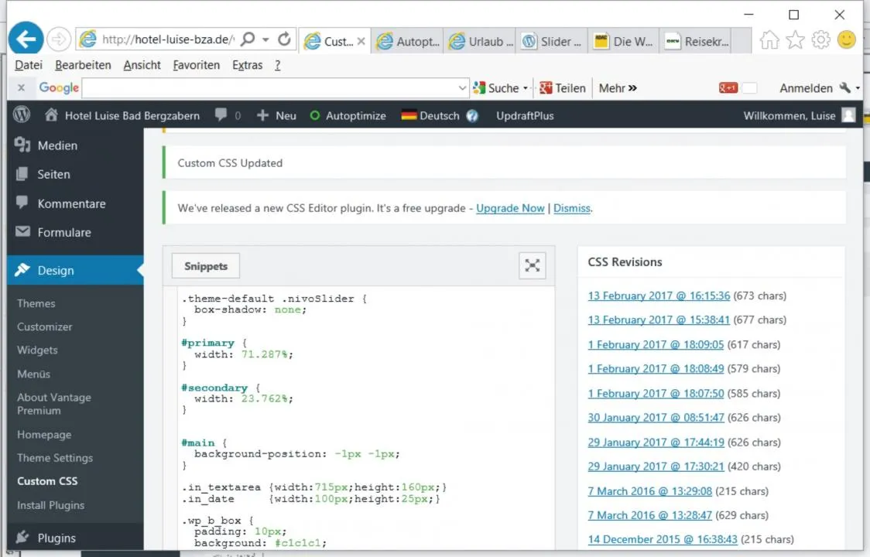Open the Extras menu
870x557 pixels.
(247, 65)
